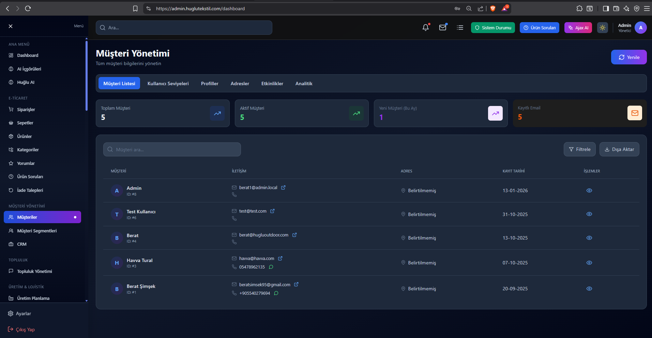
Task: Open Siparişler in the sidebar menu
Action: coord(26,109)
